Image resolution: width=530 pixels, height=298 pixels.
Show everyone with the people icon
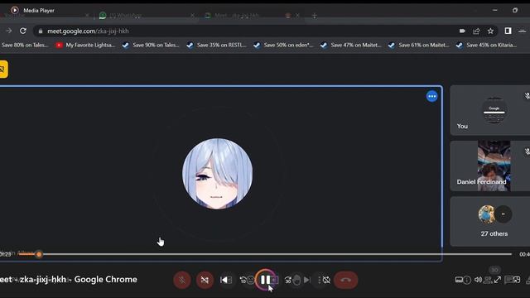pos(488,280)
